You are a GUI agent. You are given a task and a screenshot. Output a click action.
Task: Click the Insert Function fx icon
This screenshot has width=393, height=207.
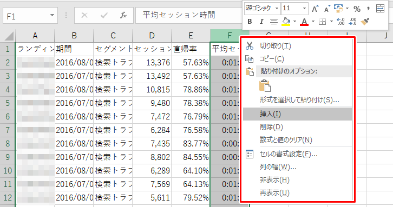(x=123, y=16)
